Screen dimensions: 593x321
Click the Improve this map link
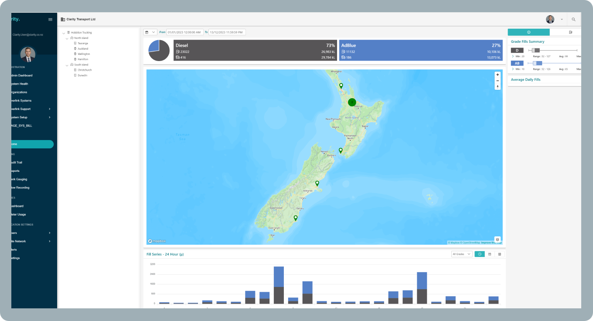click(x=491, y=242)
